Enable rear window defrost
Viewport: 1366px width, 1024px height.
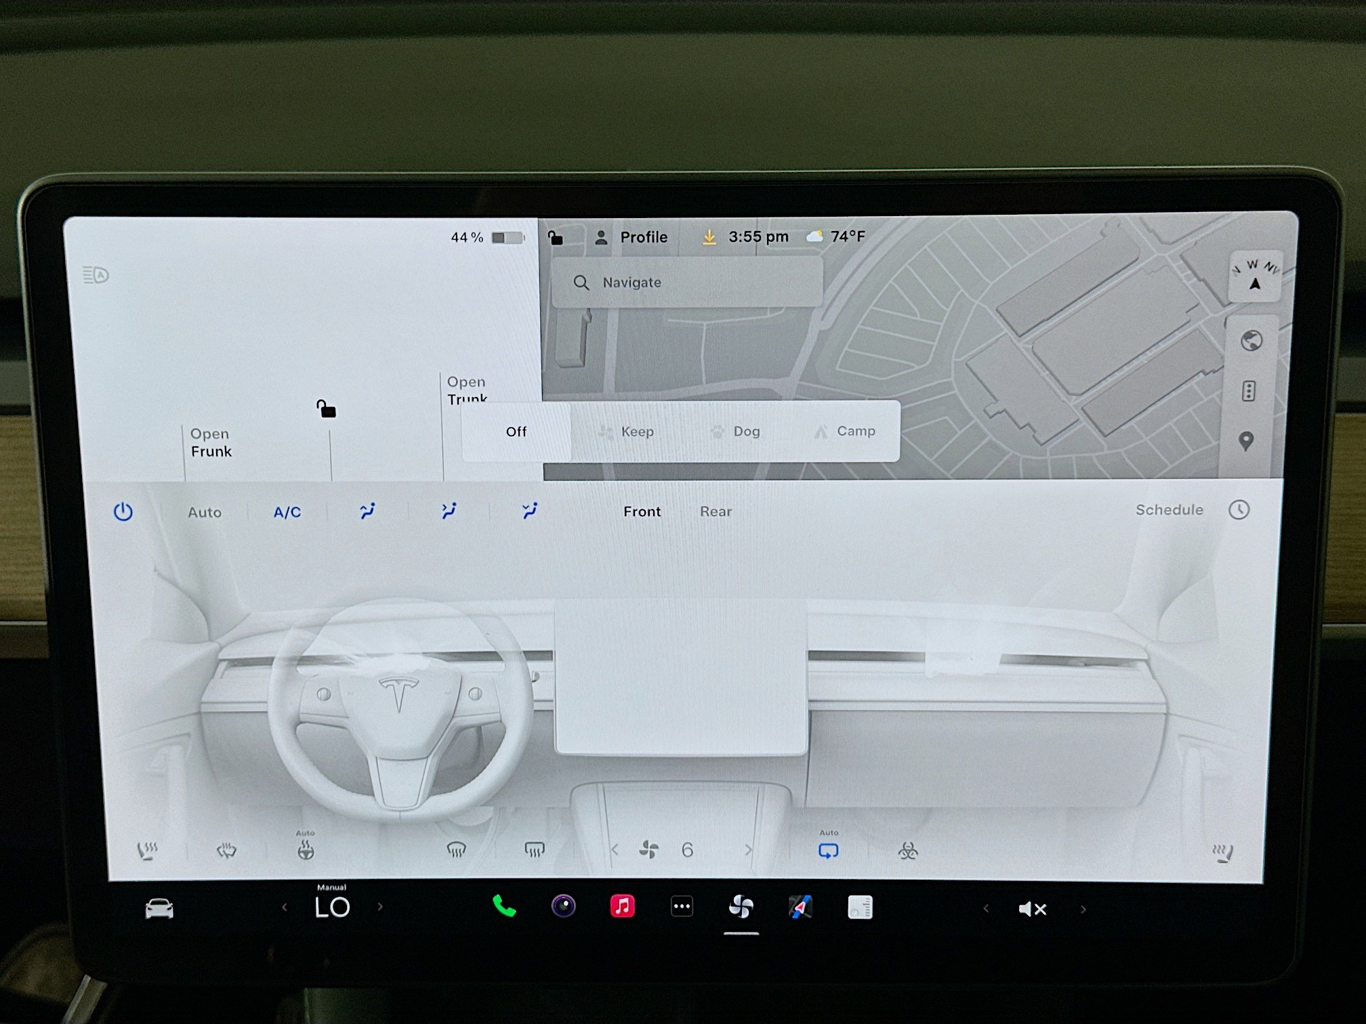click(535, 849)
